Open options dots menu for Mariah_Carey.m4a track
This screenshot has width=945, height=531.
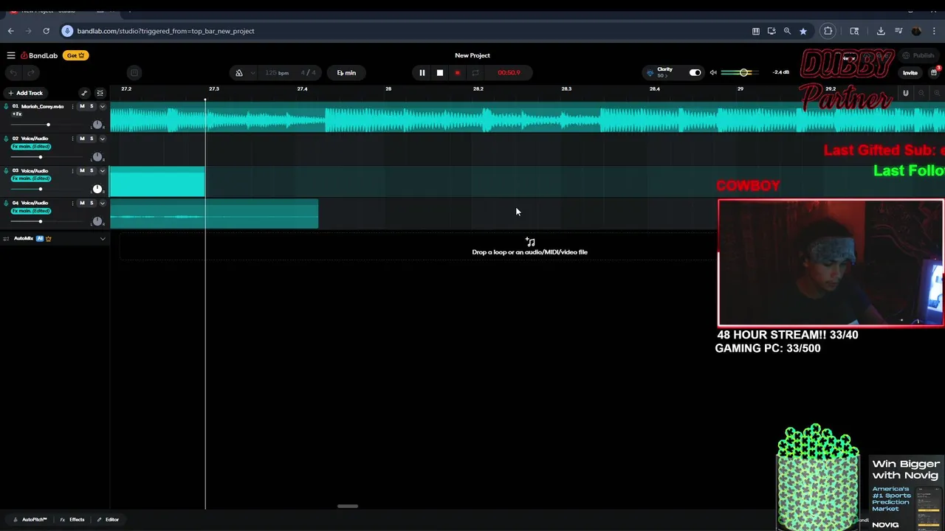pos(72,106)
